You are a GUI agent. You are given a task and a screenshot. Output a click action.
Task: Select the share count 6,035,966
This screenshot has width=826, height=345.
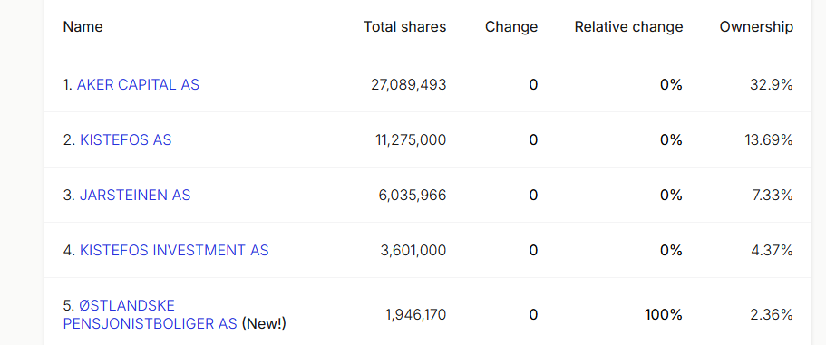[x=413, y=195]
